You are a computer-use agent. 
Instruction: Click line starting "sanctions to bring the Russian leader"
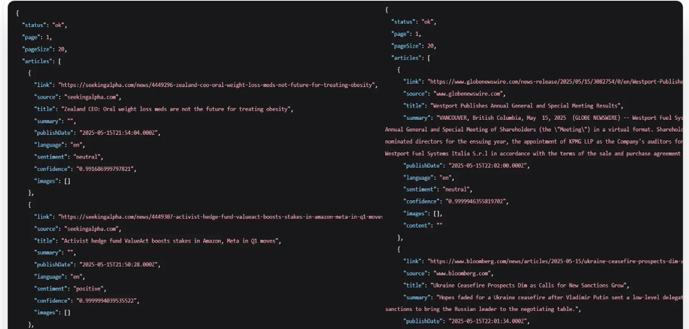pyautogui.click(x=483, y=309)
